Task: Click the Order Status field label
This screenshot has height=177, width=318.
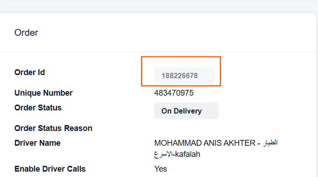Action: (x=38, y=108)
